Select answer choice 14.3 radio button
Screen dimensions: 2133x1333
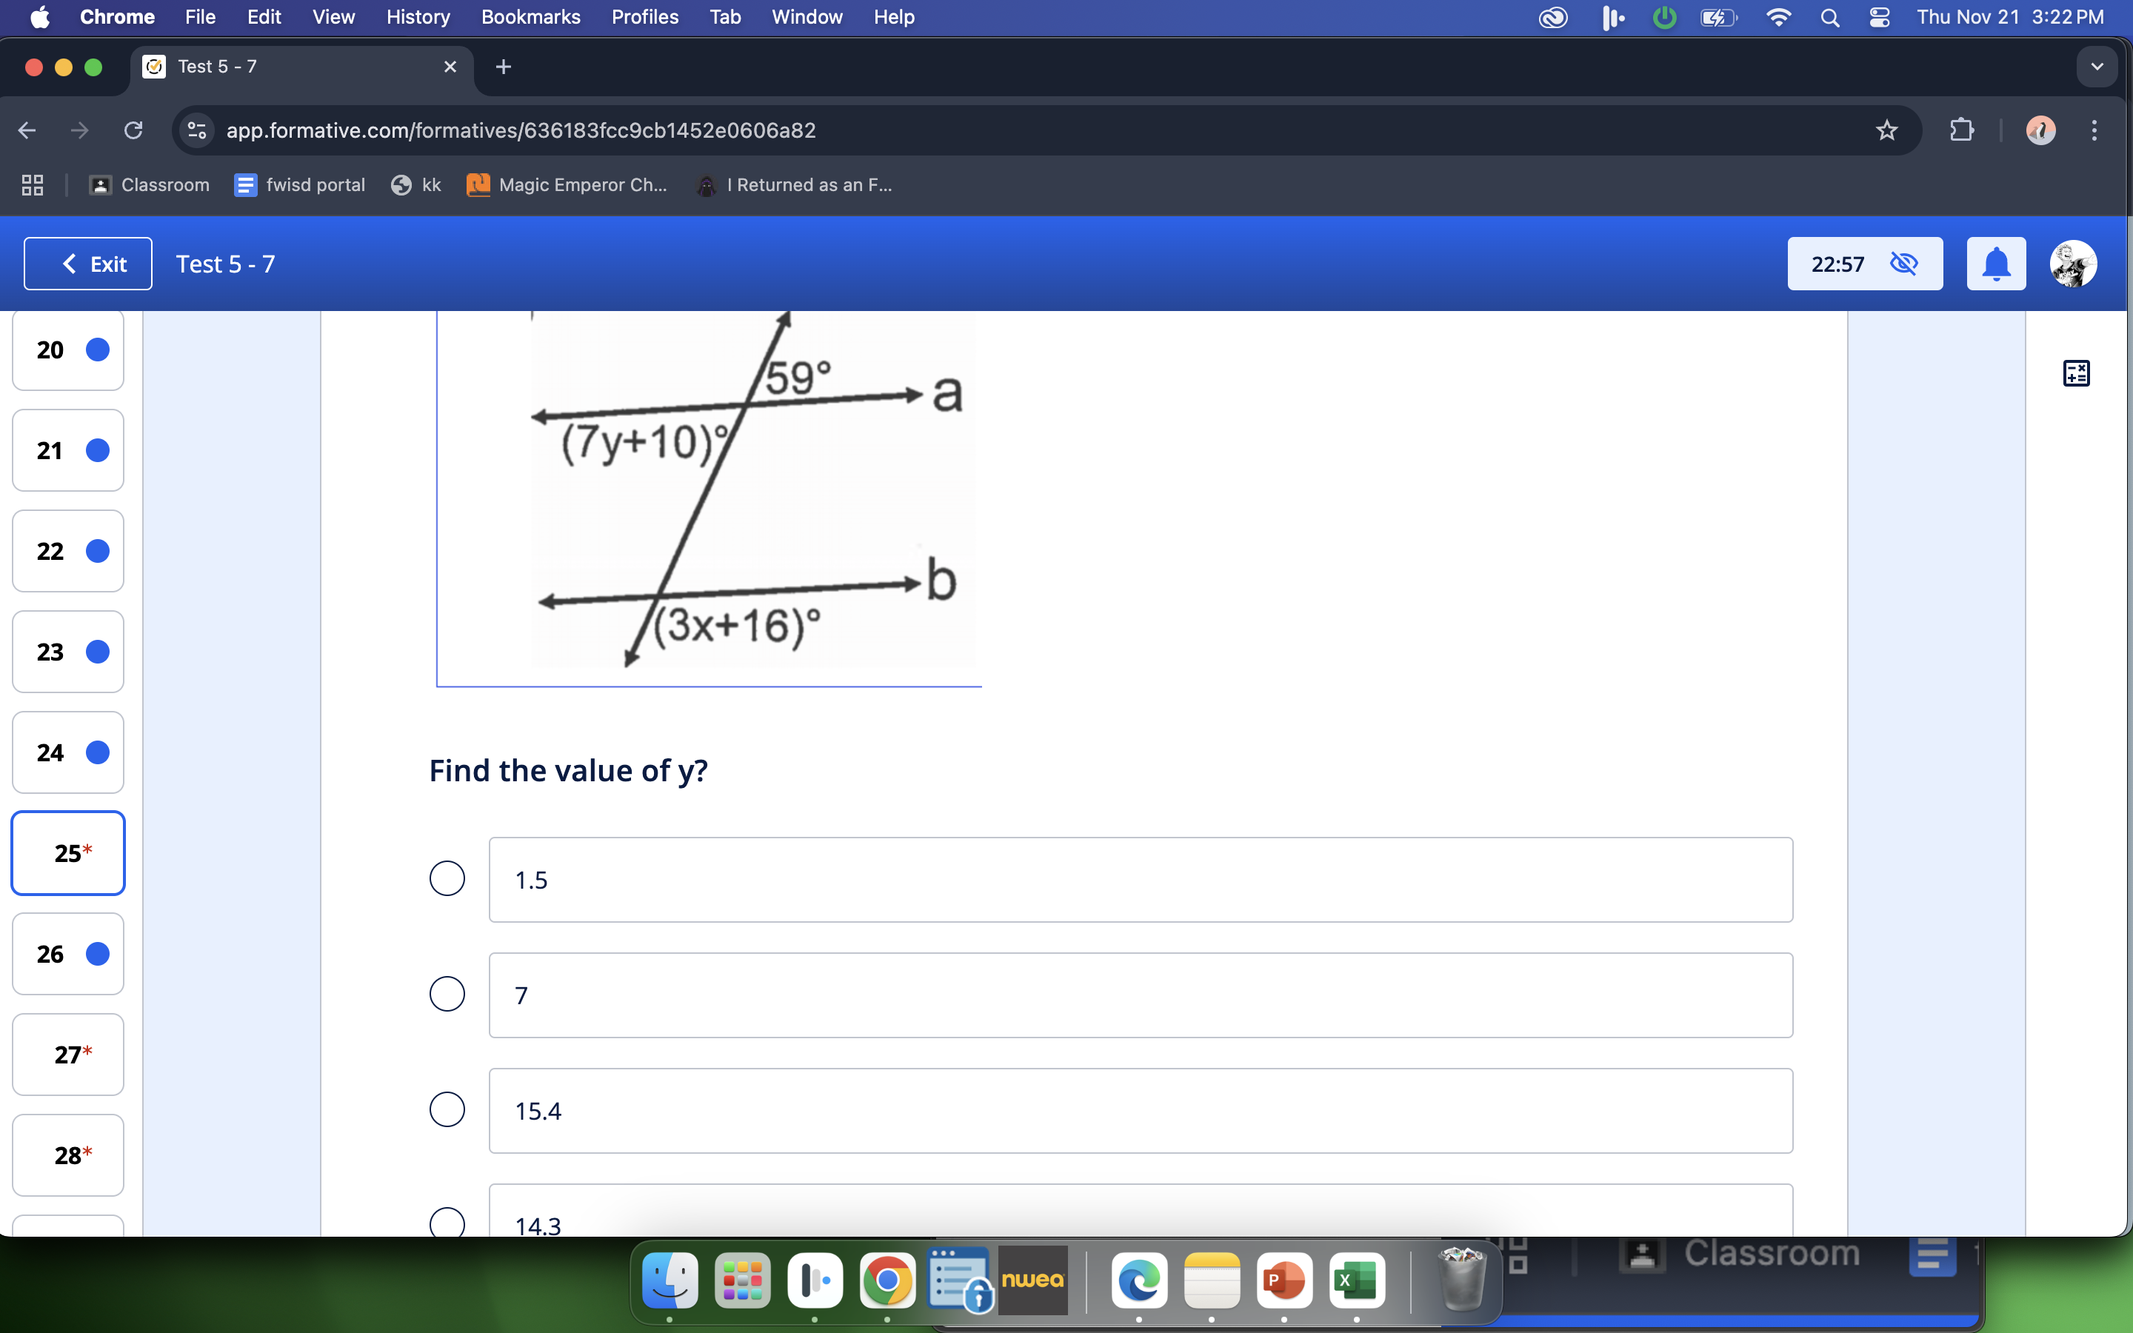tap(447, 1222)
